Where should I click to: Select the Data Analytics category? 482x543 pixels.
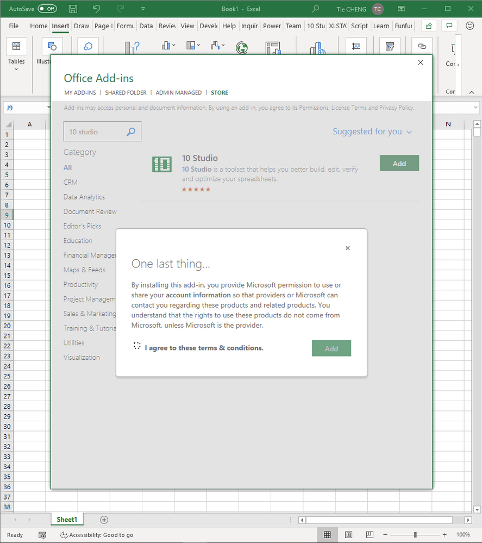pos(84,197)
